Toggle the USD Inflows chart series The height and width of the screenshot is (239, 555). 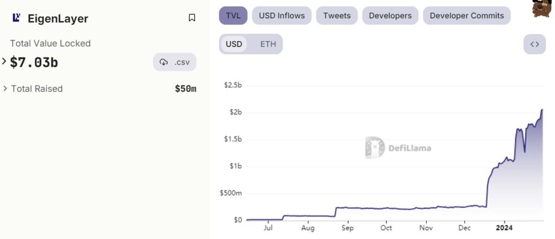click(282, 16)
